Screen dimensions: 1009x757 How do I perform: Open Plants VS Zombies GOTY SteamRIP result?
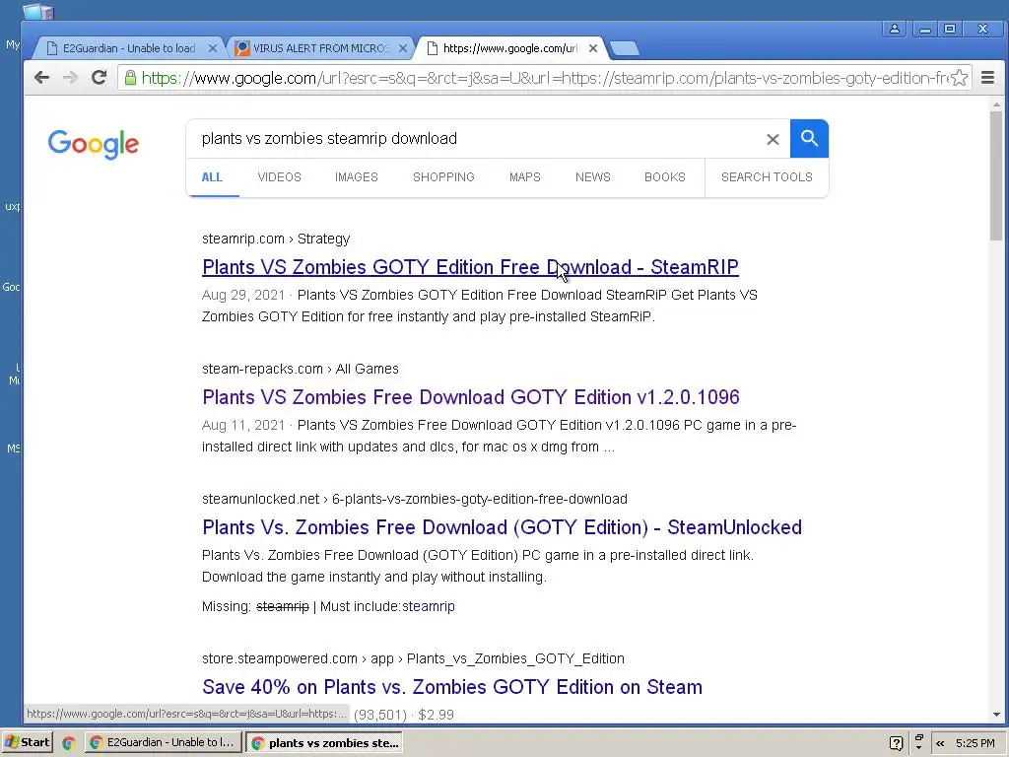[x=470, y=266]
